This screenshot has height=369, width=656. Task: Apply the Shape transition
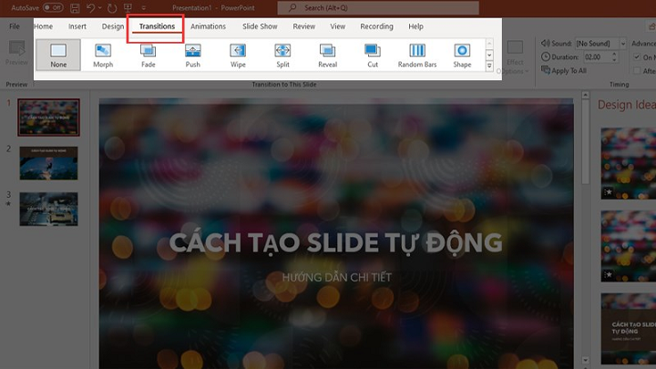coord(462,55)
